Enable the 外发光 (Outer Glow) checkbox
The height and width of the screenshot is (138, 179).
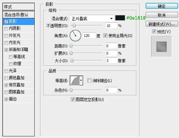pos(6,36)
